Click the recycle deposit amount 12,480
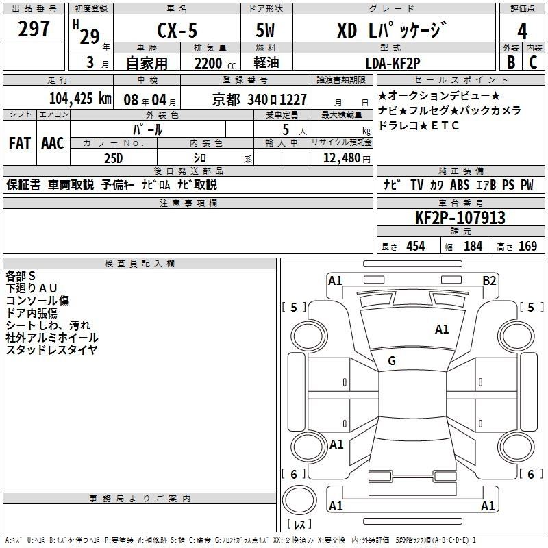The height and width of the screenshot is (548, 548). click(340, 158)
